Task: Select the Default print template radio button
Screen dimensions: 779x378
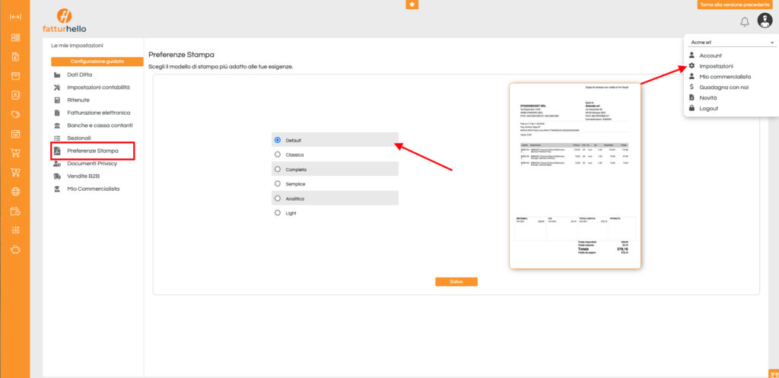Action: [278, 140]
